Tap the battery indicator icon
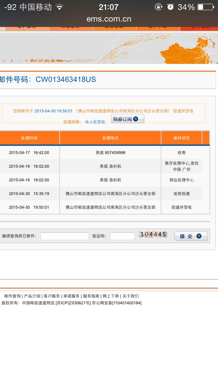This screenshot has height=388, width=218. point(206,7)
